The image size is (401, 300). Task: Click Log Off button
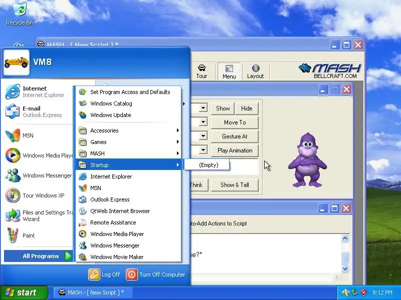104,274
